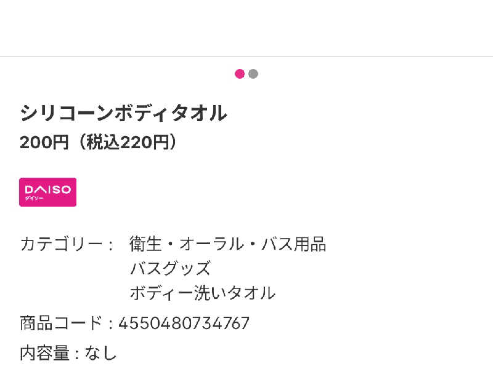Click the 商品コード label
This screenshot has width=493, height=369.
point(61,323)
